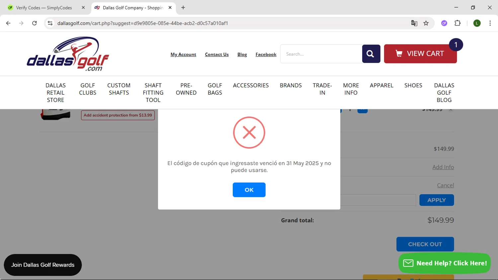The image size is (498, 280).
Task: Open the More Info menu
Action: (x=351, y=89)
